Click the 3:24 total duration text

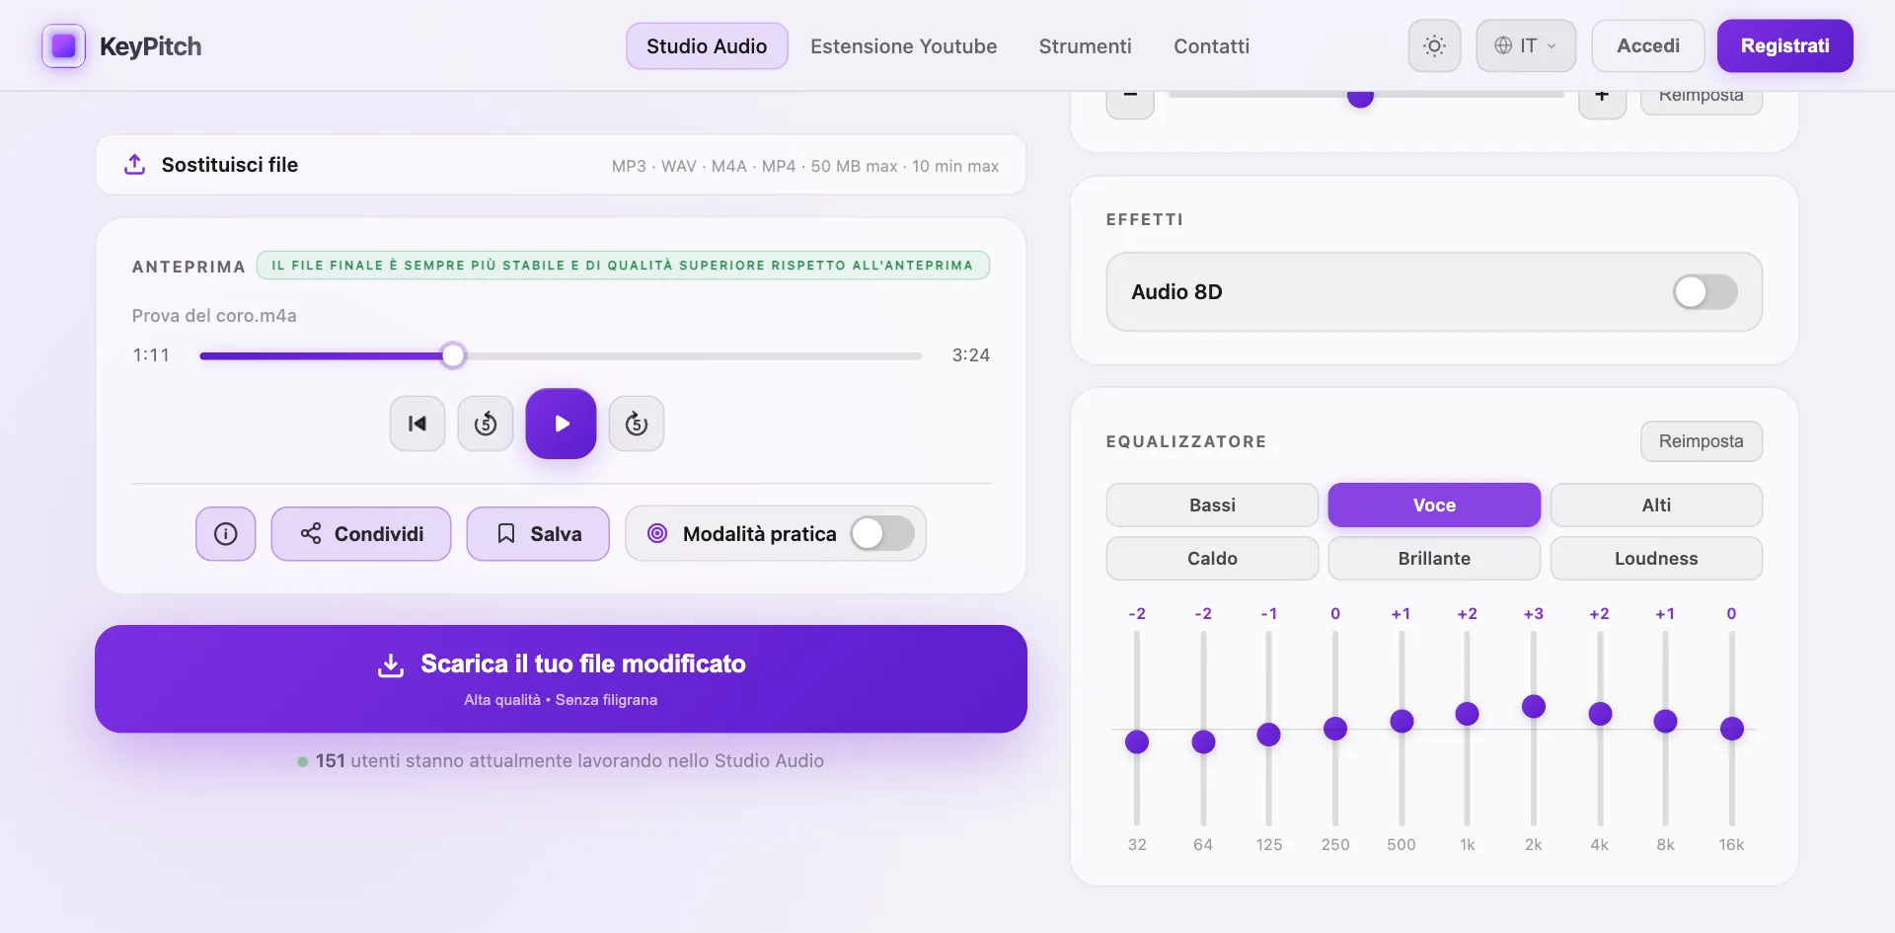click(971, 354)
